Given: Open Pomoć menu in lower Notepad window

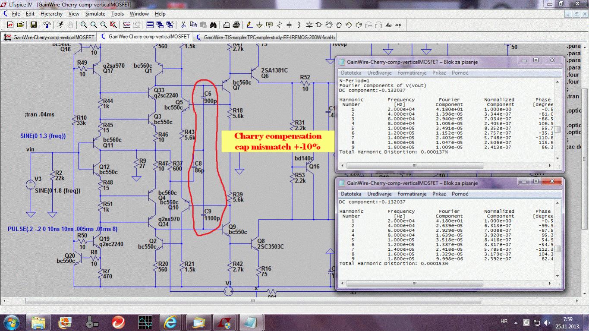Looking at the screenshot, I should pos(460,194).
